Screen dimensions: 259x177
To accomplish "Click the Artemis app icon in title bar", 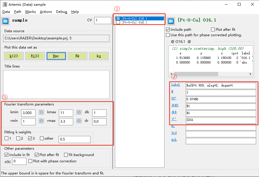I will click(x=5, y=4).
